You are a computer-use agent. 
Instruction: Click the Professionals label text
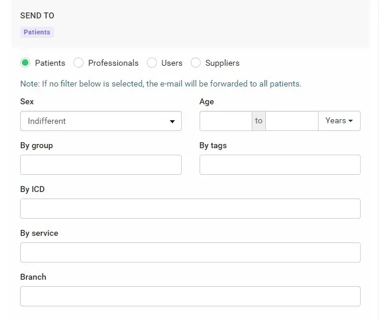(113, 63)
